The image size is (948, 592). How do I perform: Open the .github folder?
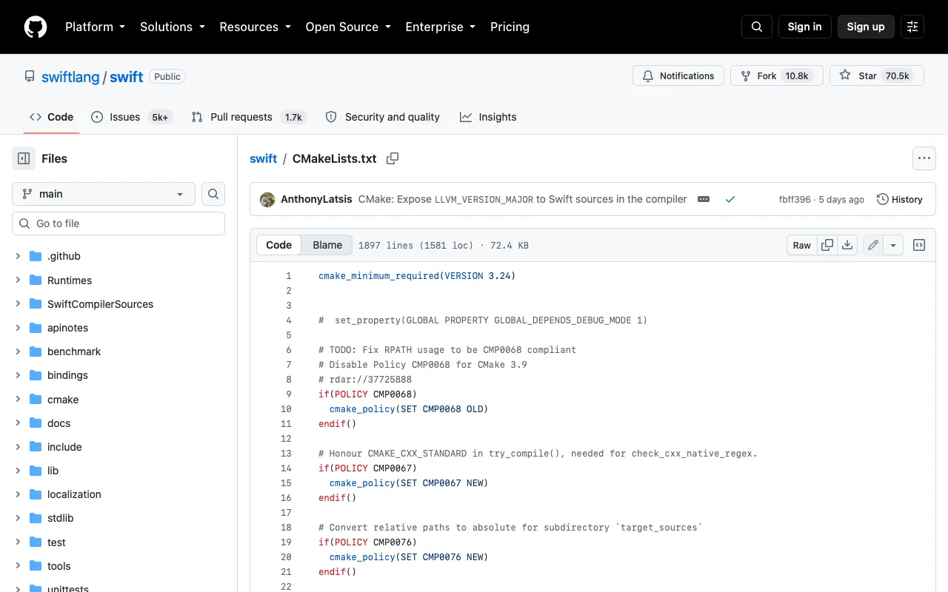point(64,256)
